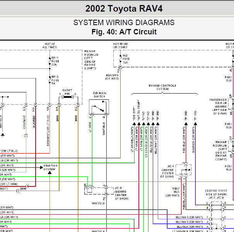Click the EFI2 FUSE 5A label
This screenshot has width=234, height=232.
55,80
